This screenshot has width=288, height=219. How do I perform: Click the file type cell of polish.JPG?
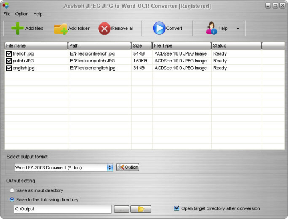coord(181,61)
